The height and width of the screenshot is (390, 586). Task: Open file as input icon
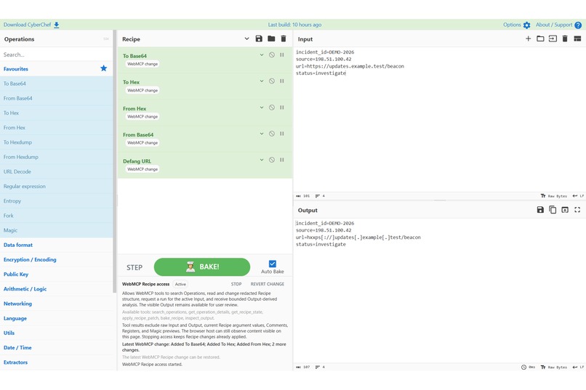(553, 38)
